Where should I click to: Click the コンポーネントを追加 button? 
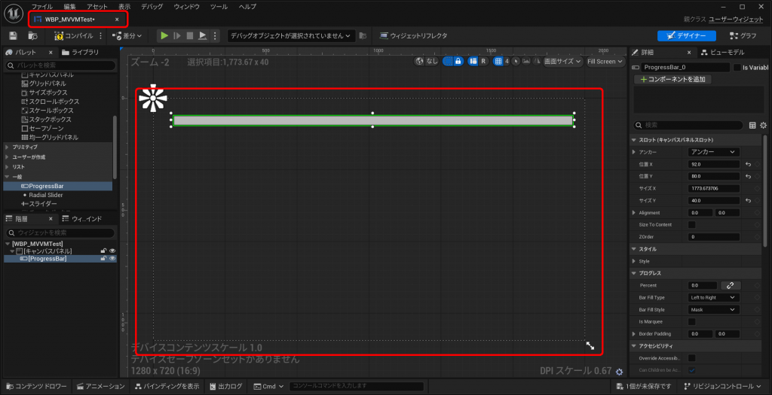(672, 79)
